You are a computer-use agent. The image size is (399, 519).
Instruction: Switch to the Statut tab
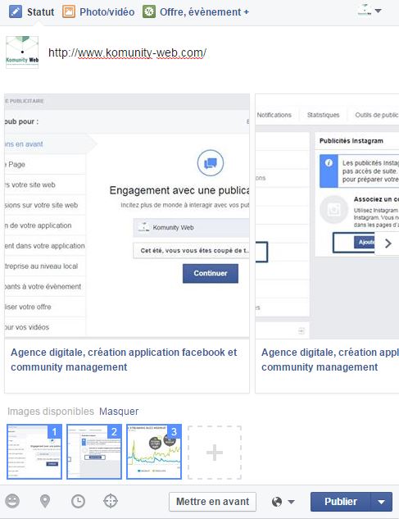tap(40, 12)
